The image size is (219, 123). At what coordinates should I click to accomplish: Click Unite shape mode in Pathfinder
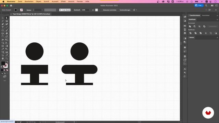pyautogui.click(x=190, y=26)
